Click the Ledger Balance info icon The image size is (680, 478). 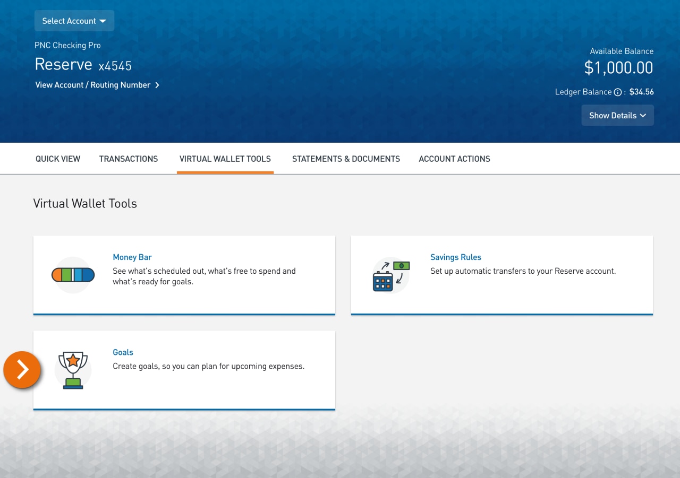618,92
